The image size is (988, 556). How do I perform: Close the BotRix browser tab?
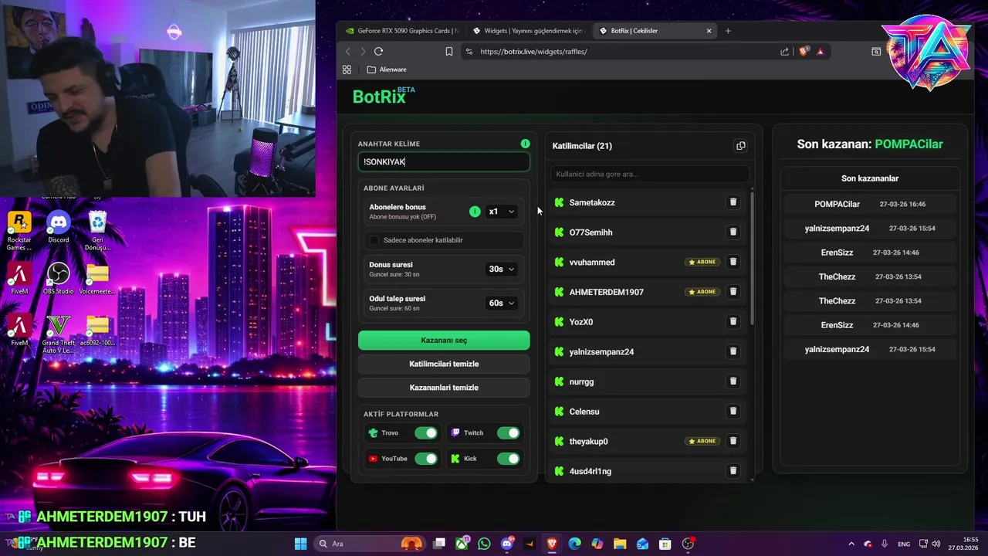709,31
